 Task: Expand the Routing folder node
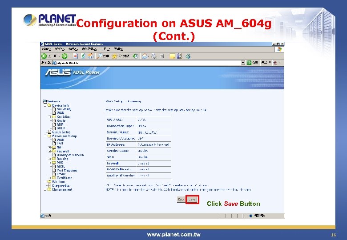pyautogui.click(x=50, y=159)
